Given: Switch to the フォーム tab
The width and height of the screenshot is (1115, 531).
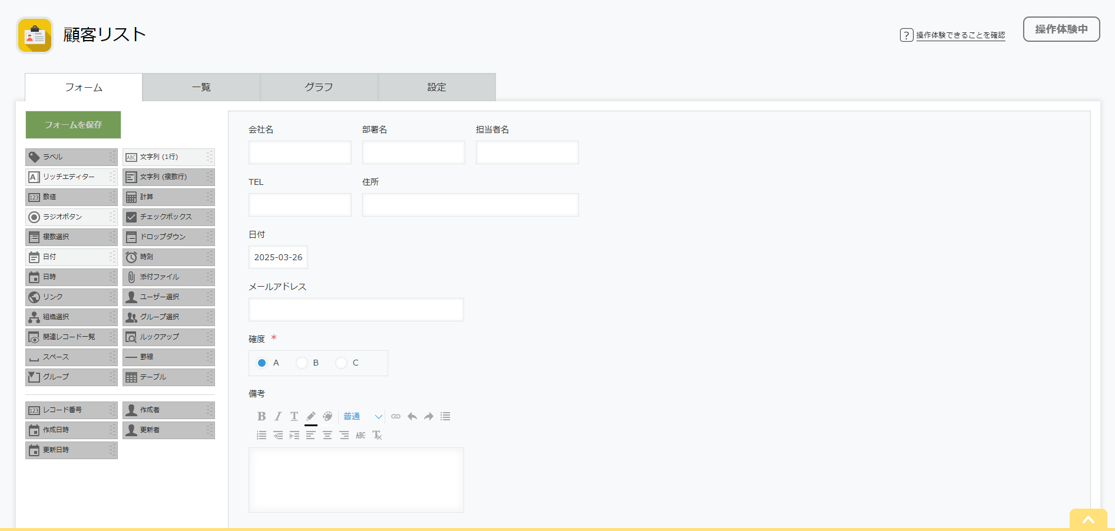Looking at the screenshot, I should point(84,87).
